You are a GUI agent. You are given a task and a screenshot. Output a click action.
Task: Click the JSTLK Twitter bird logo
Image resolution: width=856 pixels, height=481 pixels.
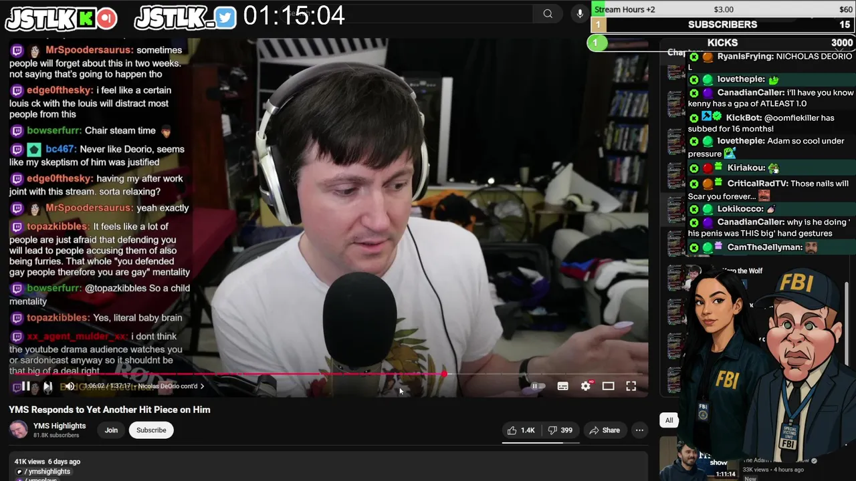pos(185,18)
